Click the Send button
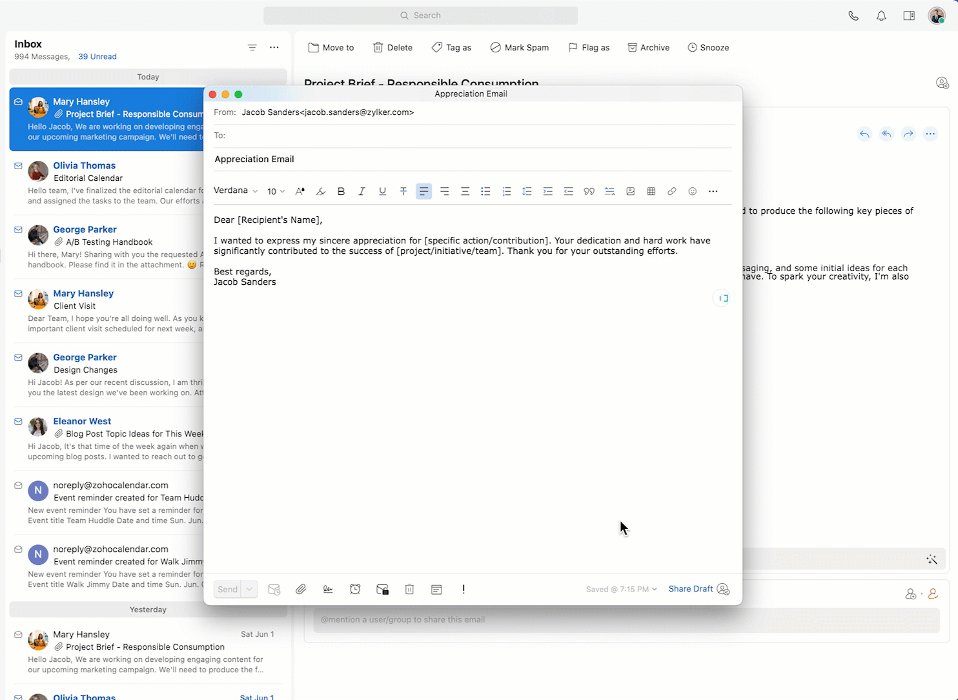 (x=227, y=589)
